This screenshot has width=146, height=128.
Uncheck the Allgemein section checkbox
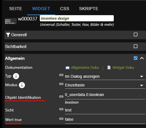135,58
